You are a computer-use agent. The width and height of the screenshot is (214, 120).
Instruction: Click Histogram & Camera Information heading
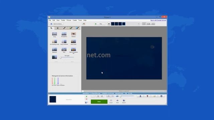pos(62,76)
